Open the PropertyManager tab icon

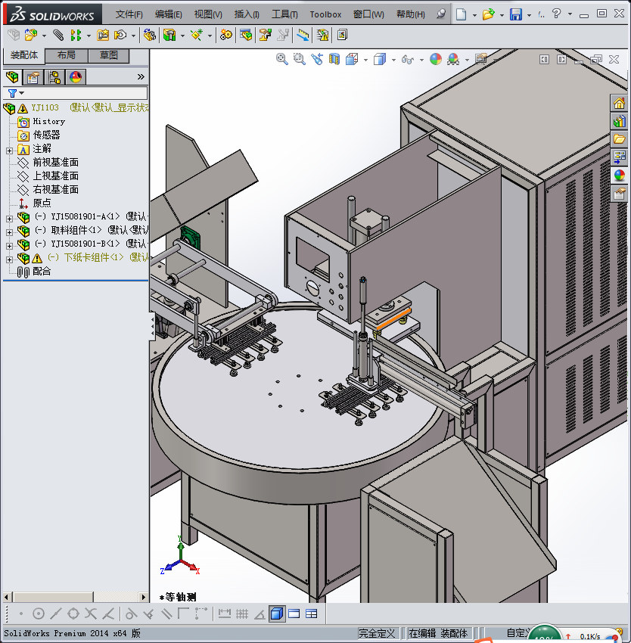tap(33, 77)
